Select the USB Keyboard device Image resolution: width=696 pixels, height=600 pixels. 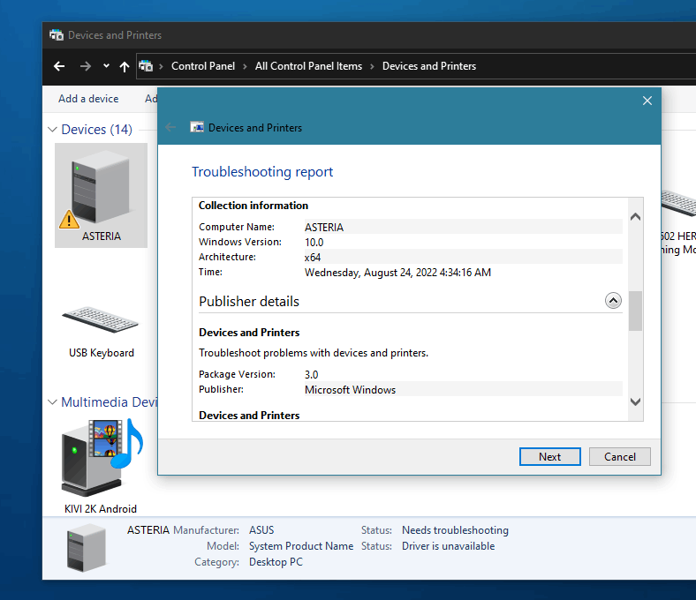(x=102, y=332)
